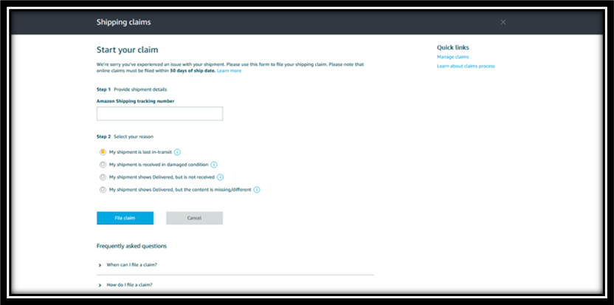The image size is (614, 305).
Task: Open Learn about claims process link
Action: tap(466, 66)
